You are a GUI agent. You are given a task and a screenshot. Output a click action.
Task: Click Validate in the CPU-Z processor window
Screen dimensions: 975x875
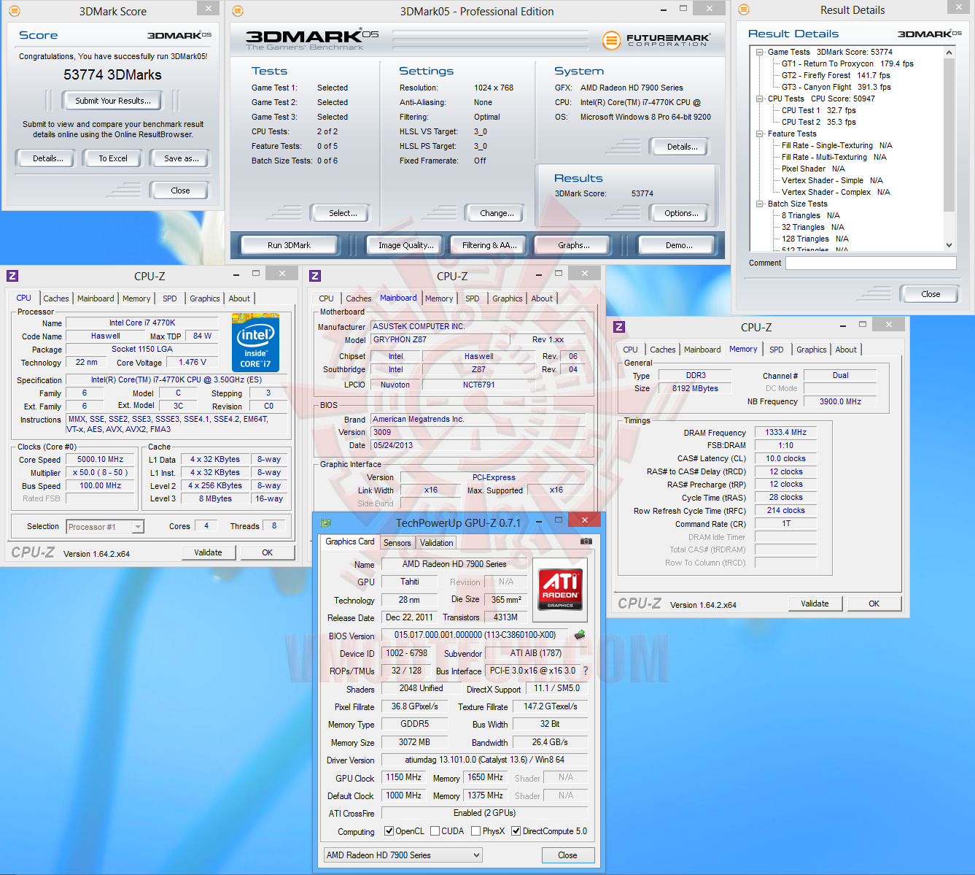tap(208, 552)
